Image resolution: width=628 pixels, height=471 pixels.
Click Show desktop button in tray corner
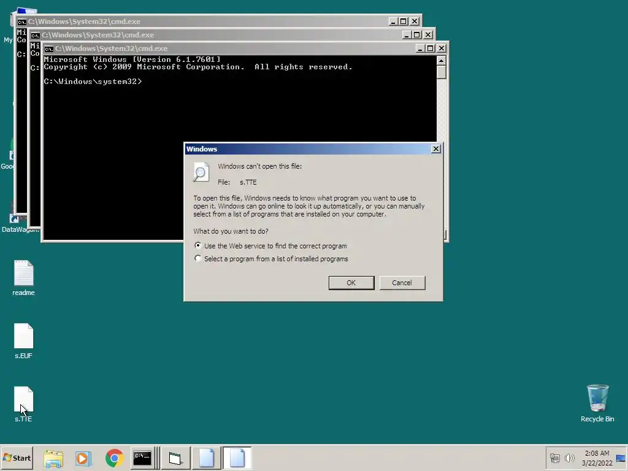(621, 458)
